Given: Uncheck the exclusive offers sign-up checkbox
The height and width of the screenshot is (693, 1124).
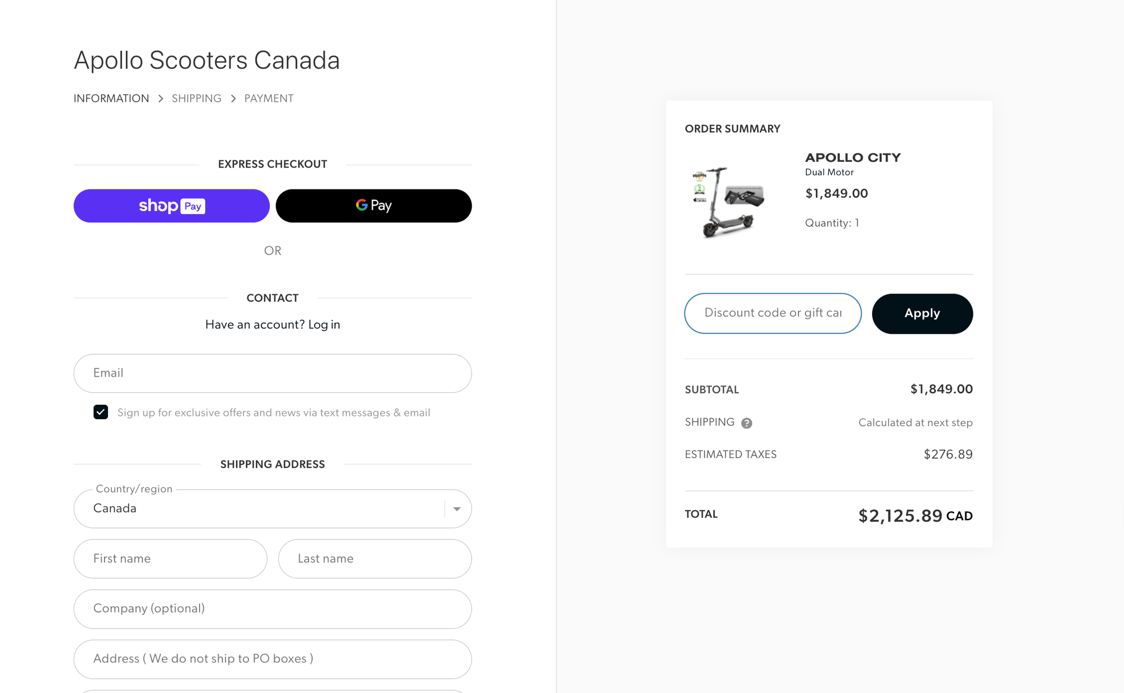Looking at the screenshot, I should point(101,412).
